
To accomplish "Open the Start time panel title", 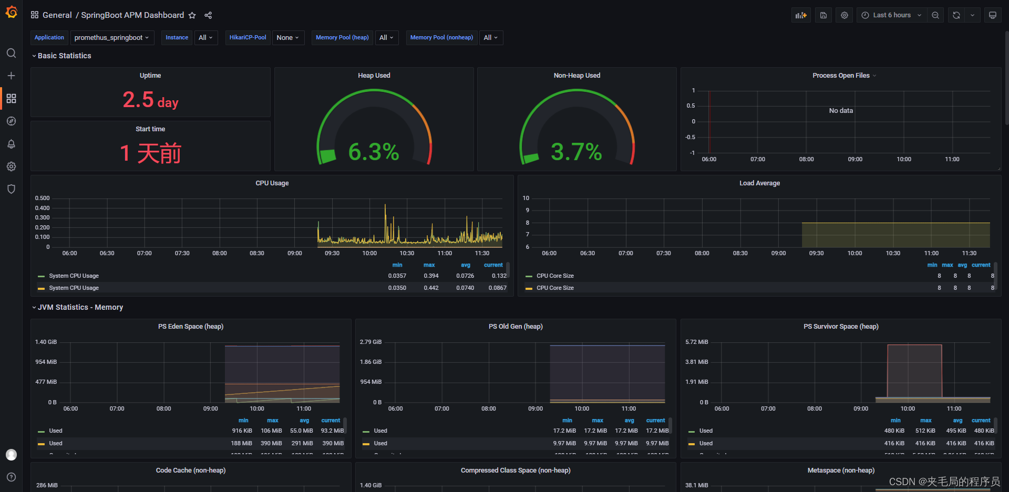I will click(x=150, y=129).
